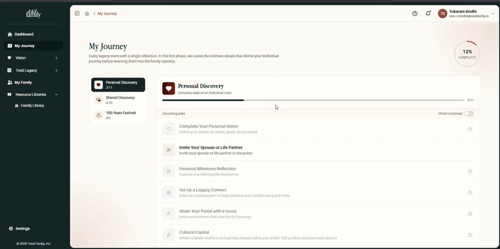Open Personal Milestone Reflection task

[x=318, y=171]
